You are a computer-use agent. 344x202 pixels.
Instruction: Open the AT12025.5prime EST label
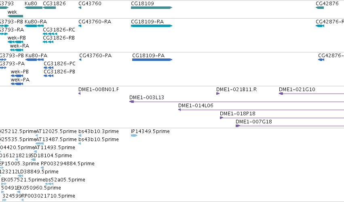click(x=56, y=131)
